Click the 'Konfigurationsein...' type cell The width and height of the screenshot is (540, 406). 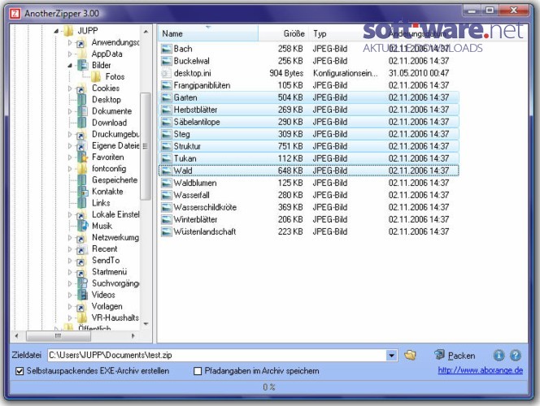coord(346,73)
